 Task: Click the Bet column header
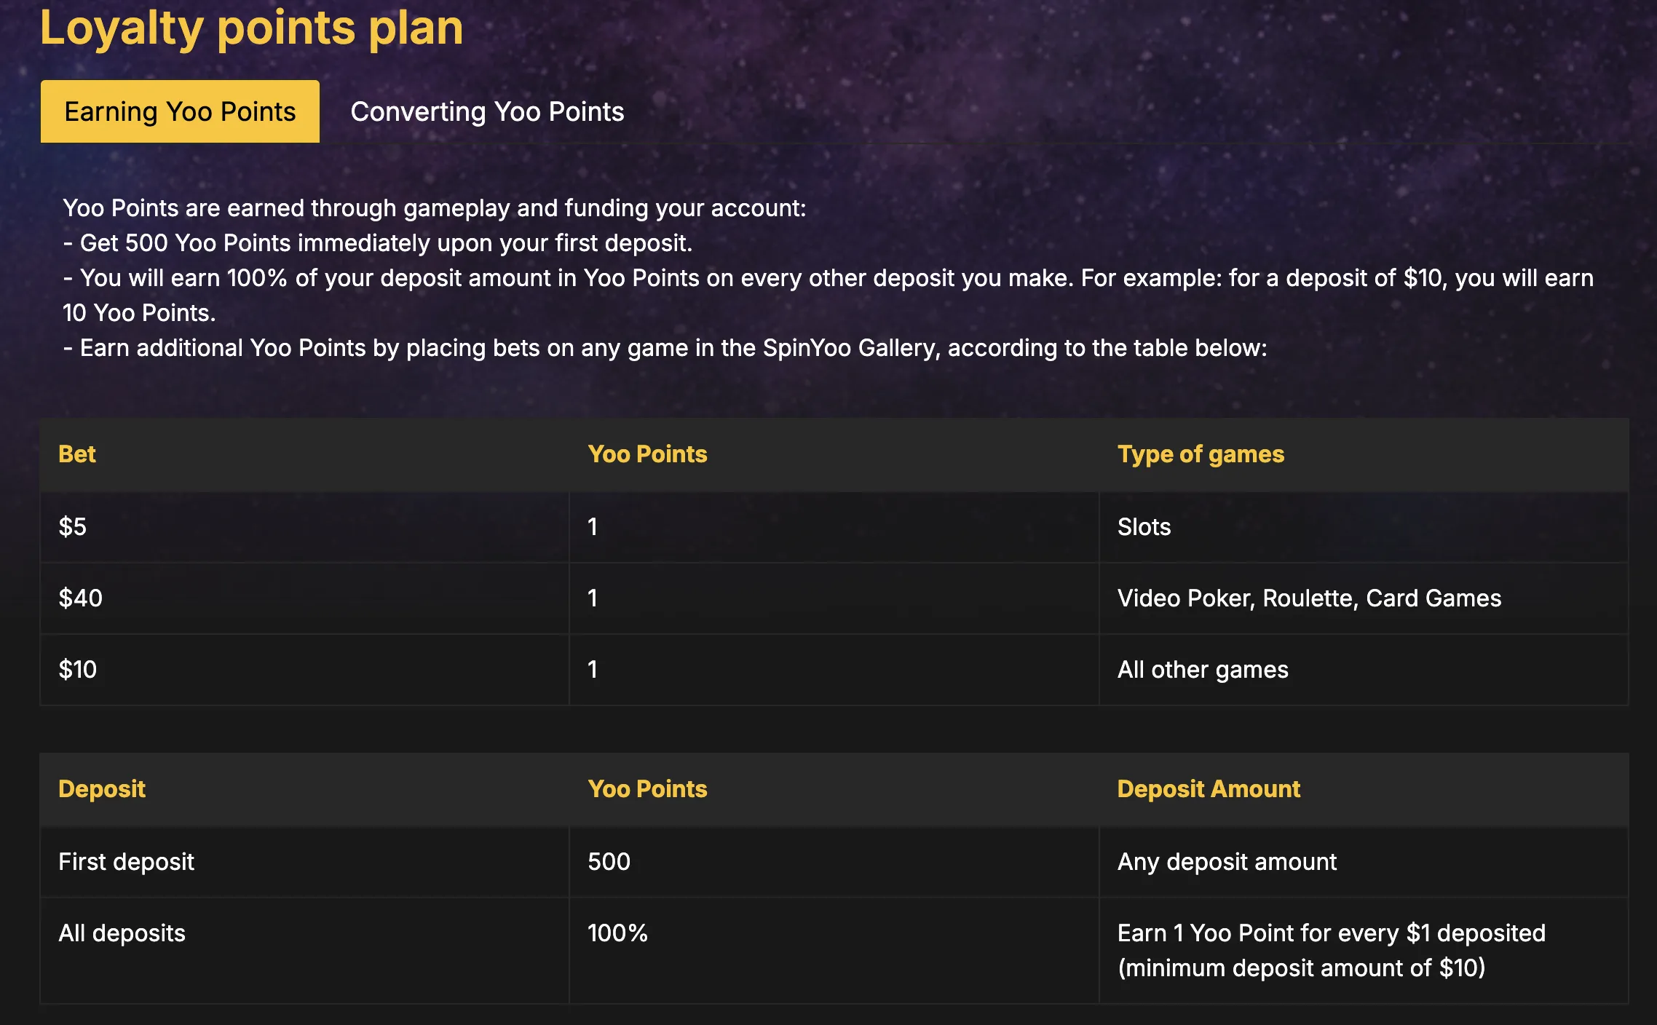[x=77, y=454]
